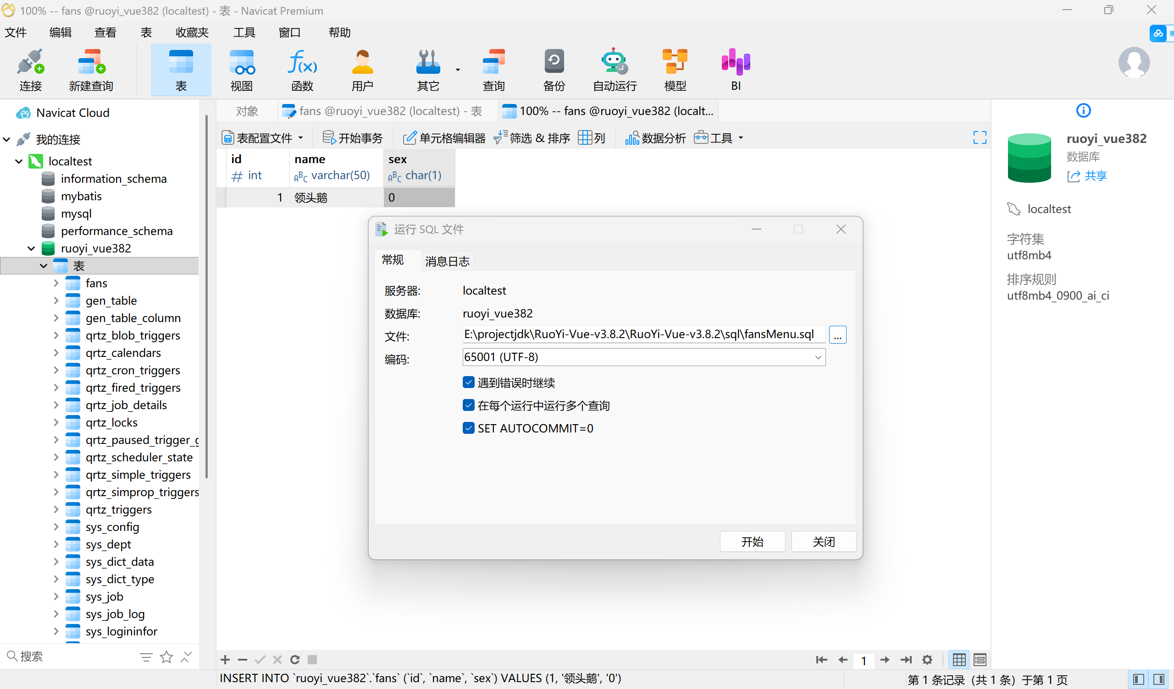Collapse the ruoyi_vue382 database node

point(31,248)
